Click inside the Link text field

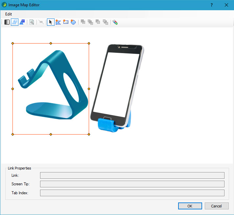click(x=132, y=175)
